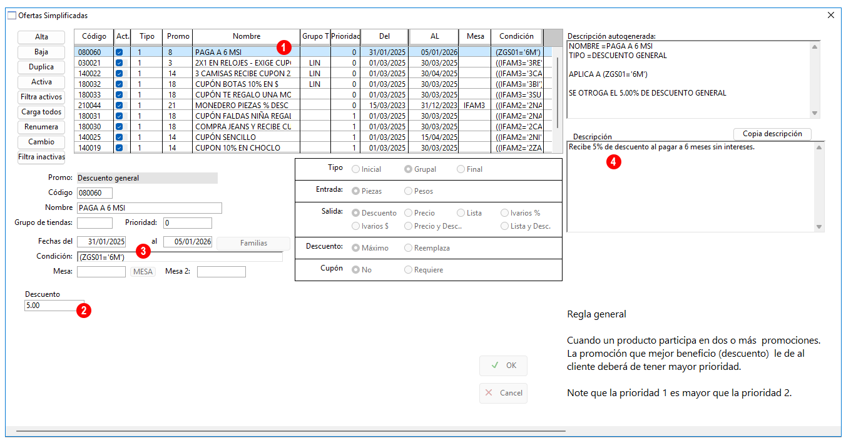851x443 pixels.
Task: Click the small MESA button
Action: pyautogui.click(x=143, y=272)
